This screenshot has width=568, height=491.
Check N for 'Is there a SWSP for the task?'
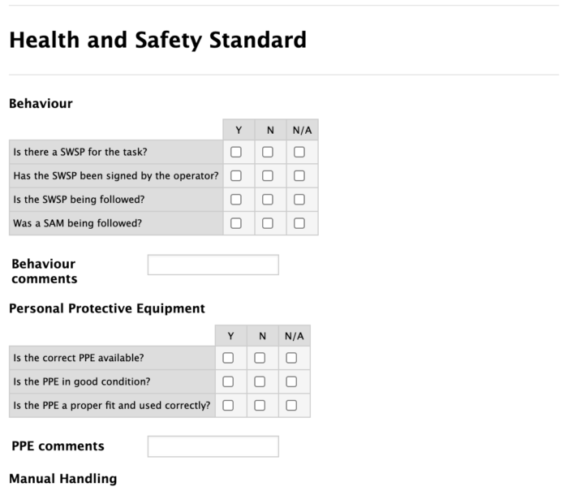268,152
